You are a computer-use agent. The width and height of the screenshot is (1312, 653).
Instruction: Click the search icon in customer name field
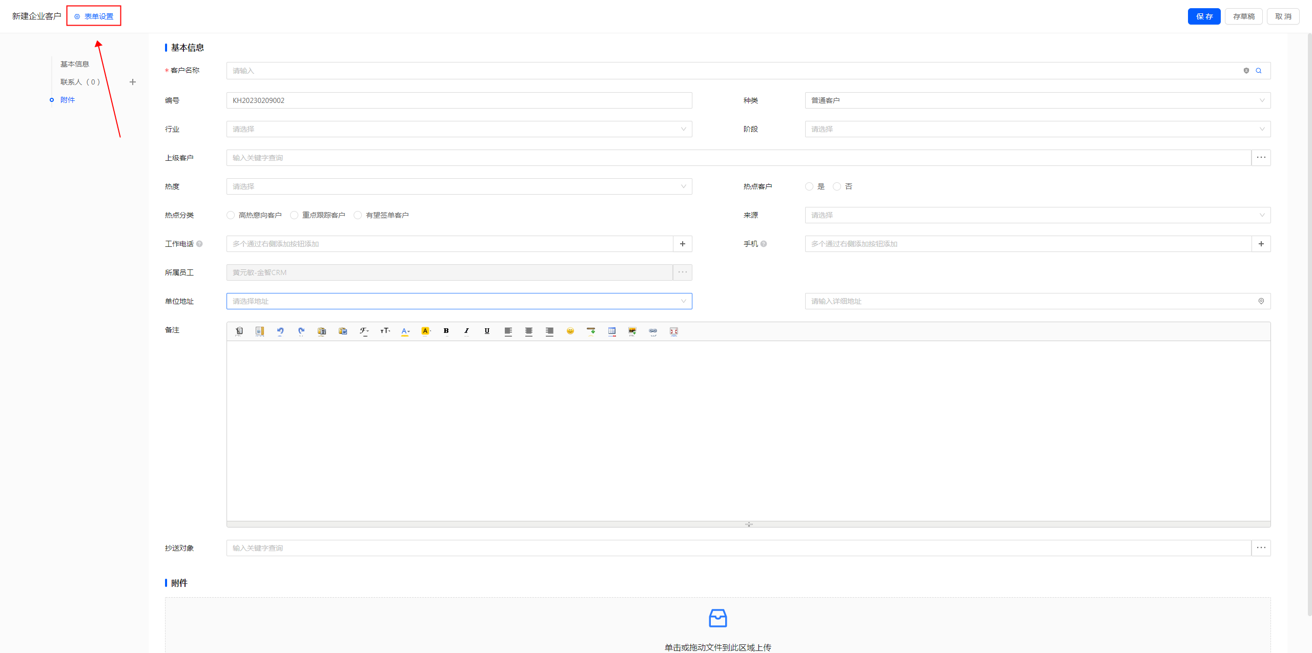coord(1259,71)
